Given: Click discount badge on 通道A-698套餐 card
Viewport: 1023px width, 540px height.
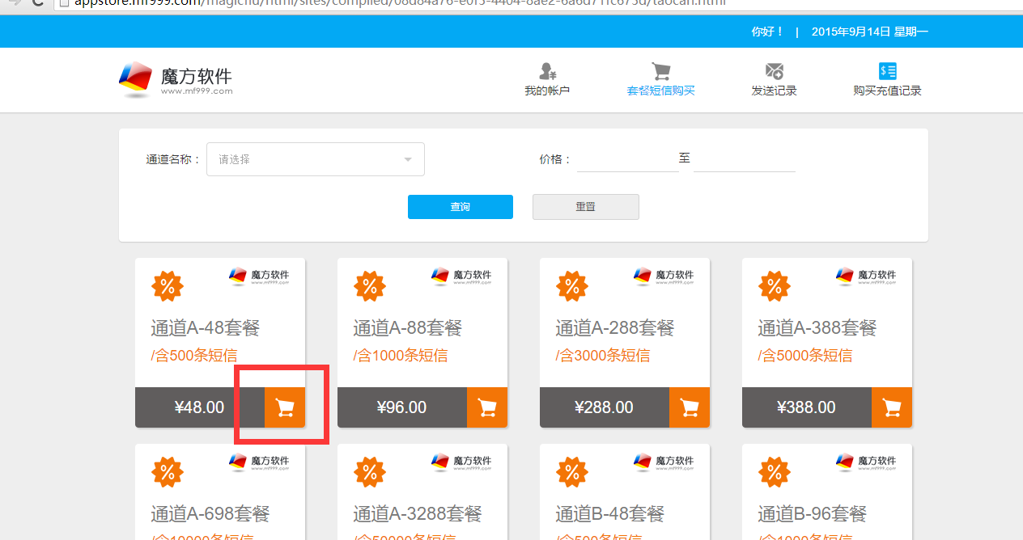Looking at the screenshot, I should (168, 471).
